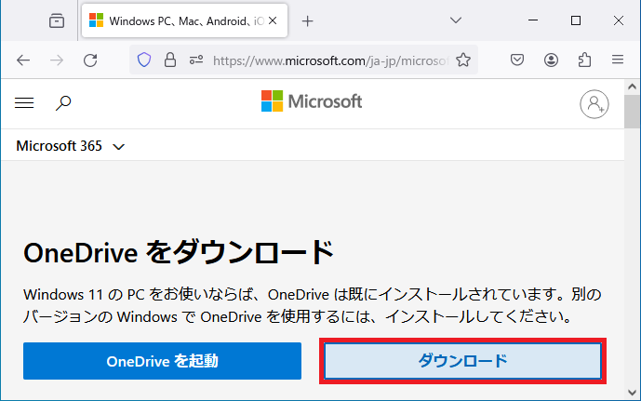Open the Firefox account icon
Screen dimensions: 641x401
pos(551,60)
